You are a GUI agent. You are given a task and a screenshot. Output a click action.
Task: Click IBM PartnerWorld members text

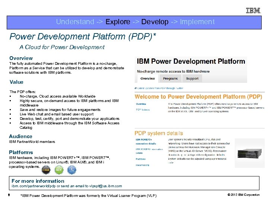coord(32,142)
